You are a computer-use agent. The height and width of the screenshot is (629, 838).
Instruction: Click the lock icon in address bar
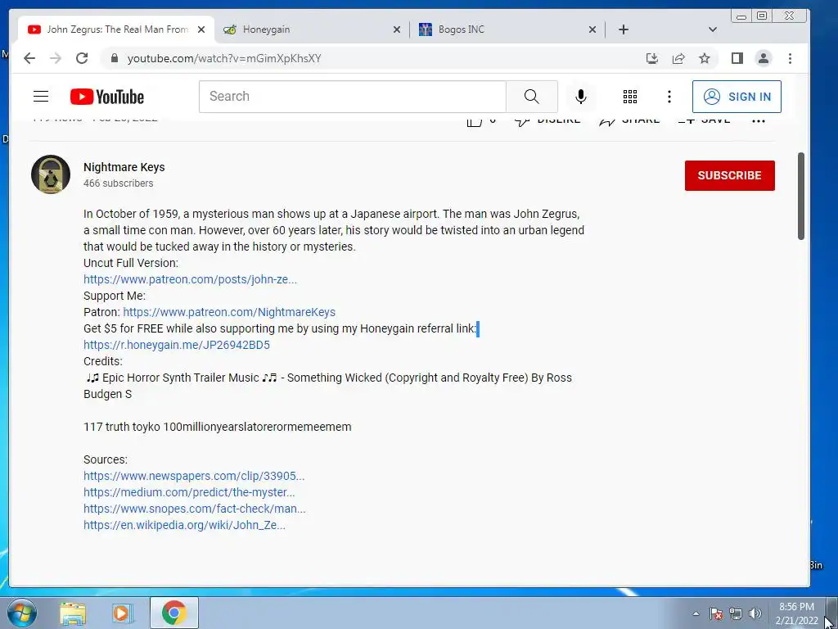click(114, 58)
